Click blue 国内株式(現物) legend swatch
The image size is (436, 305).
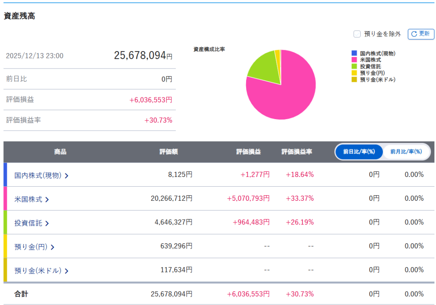354,54
